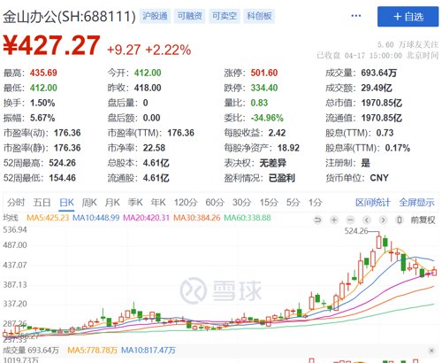Click the +自选 add to watchlist button

coord(408,17)
